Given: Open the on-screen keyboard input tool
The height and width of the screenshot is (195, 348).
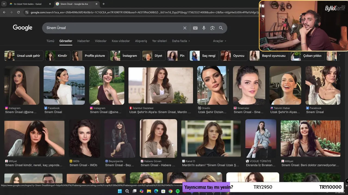Looking at the screenshot, I should point(195,28).
